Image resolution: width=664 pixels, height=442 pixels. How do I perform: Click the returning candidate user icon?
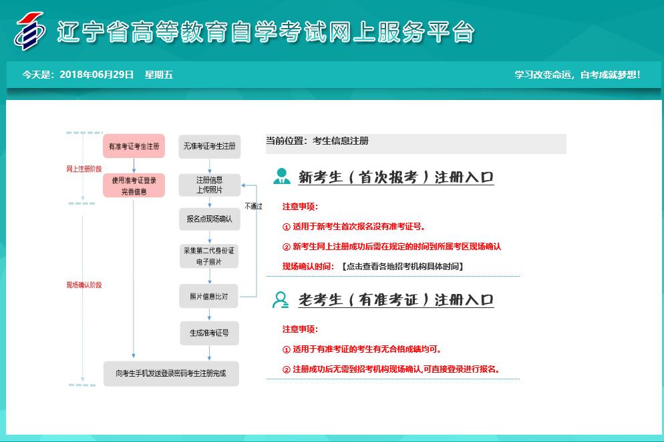281,299
